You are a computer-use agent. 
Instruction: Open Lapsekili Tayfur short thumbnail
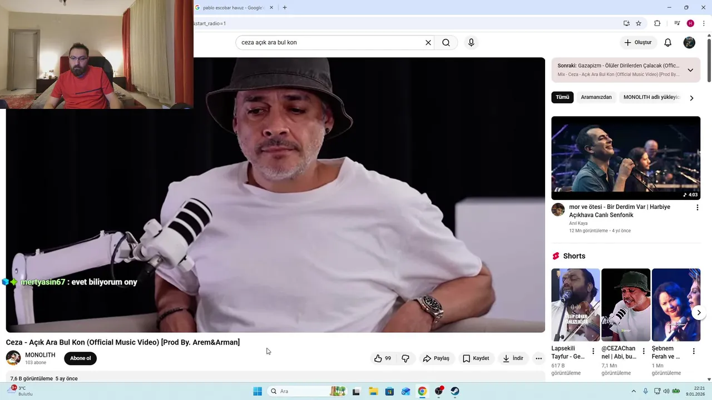point(576,305)
